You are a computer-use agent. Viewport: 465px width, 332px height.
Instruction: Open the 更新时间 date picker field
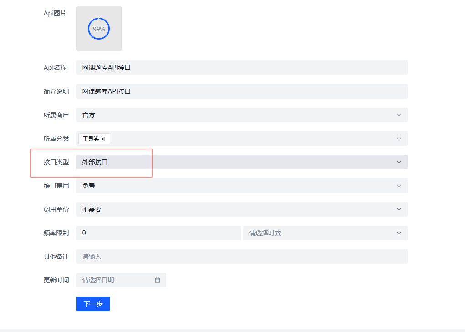pyautogui.click(x=121, y=281)
